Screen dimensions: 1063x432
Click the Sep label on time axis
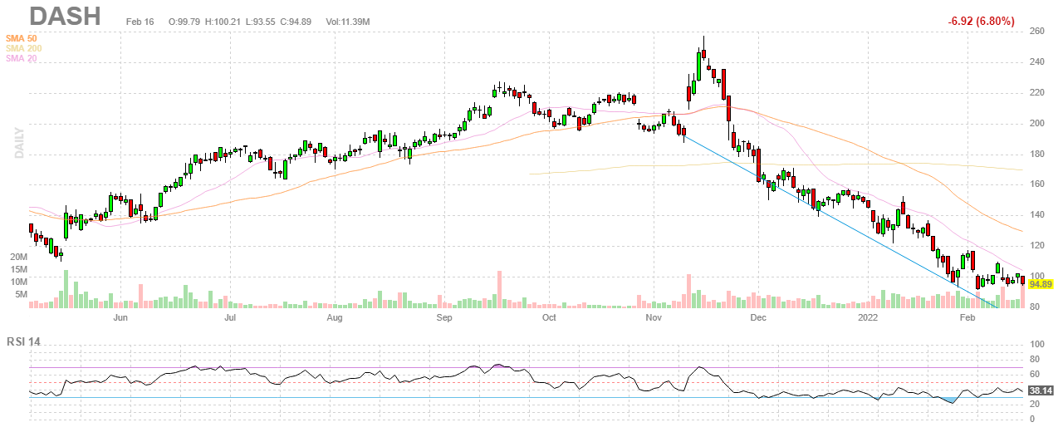(x=444, y=317)
